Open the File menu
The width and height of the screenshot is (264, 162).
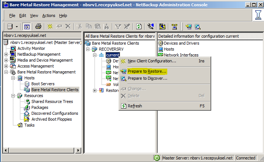coord(12,15)
